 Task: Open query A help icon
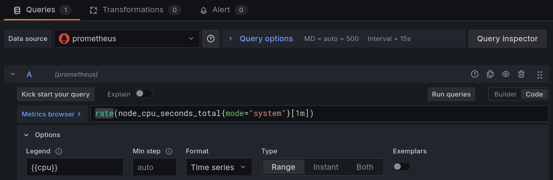(x=474, y=74)
